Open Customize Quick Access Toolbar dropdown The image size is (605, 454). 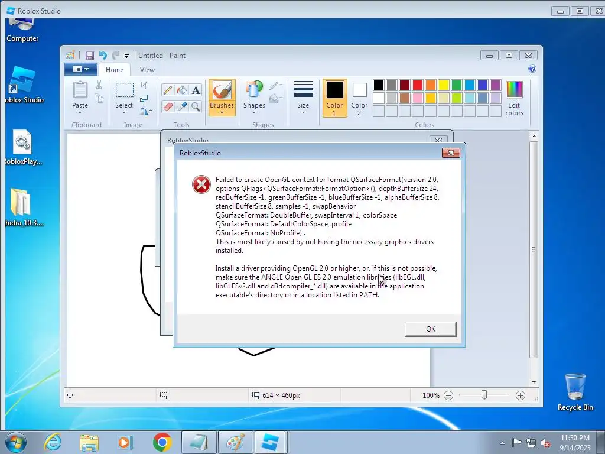[x=126, y=56]
